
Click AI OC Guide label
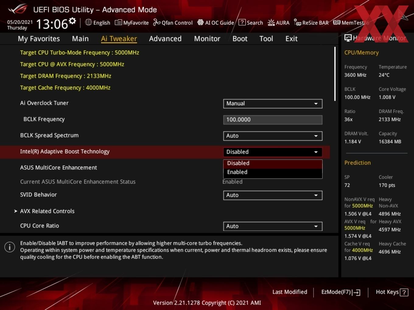pyautogui.click(x=219, y=23)
